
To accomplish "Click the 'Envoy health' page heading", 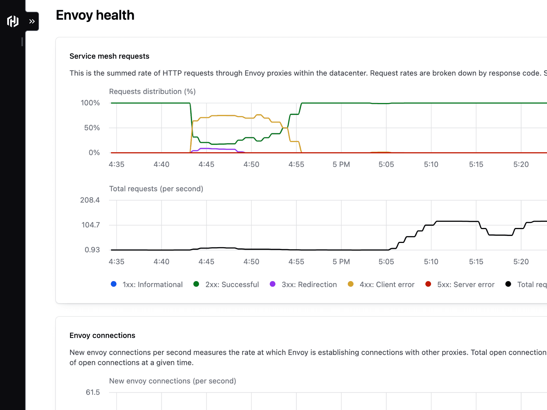I will tap(95, 15).
